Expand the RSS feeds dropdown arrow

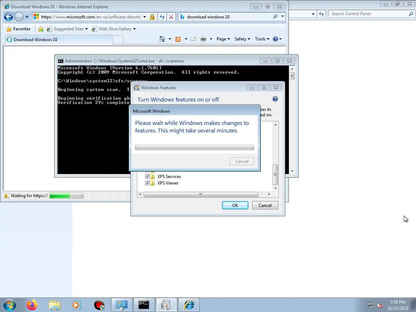click(186, 39)
